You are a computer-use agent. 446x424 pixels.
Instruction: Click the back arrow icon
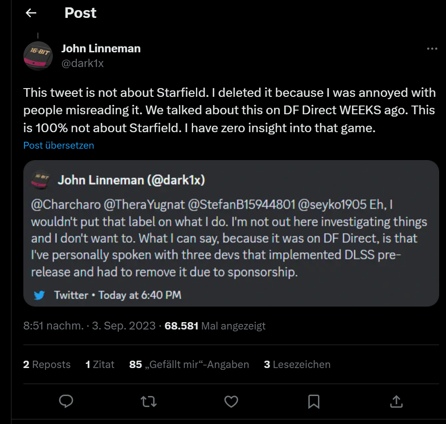(x=31, y=13)
